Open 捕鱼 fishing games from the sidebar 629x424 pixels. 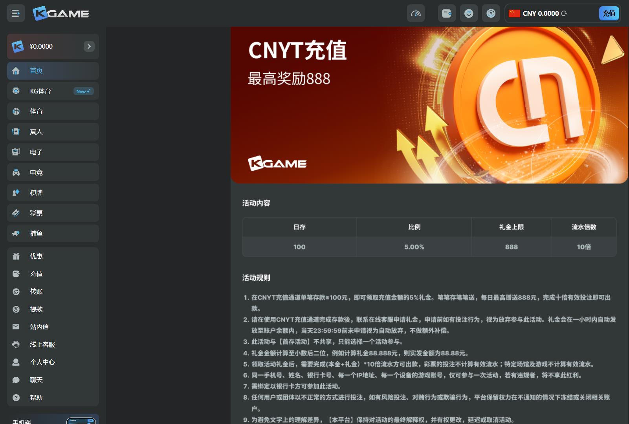(16, 233)
